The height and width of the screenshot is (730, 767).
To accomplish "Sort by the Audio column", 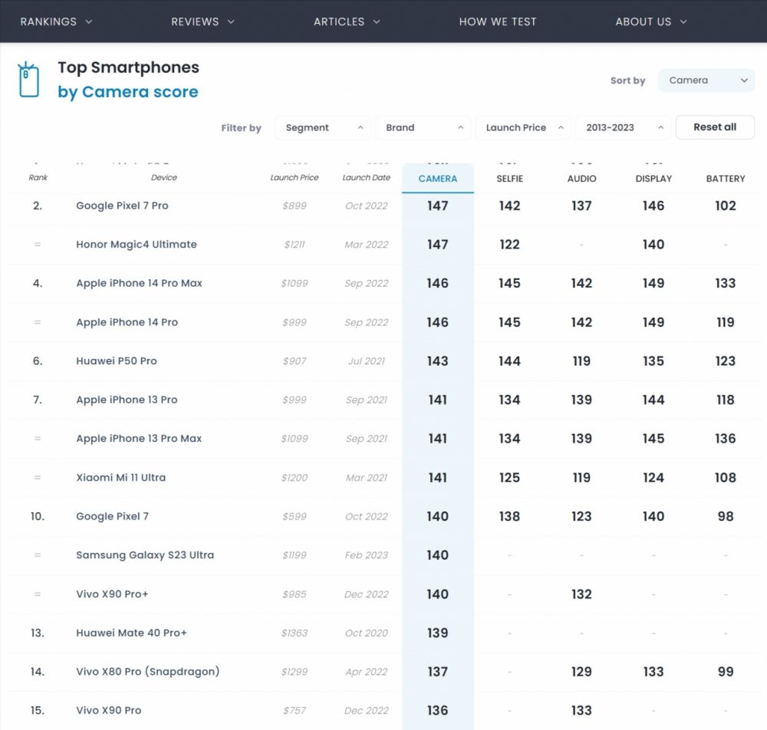I will click(x=581, y=179).
